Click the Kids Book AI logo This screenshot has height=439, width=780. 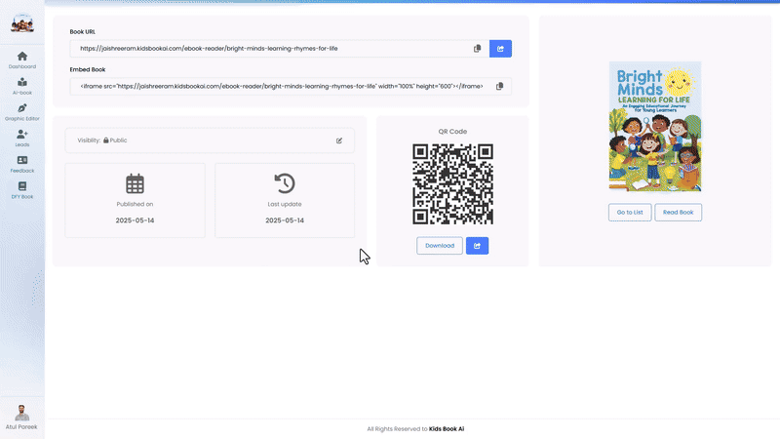click(x=22, y=23)
